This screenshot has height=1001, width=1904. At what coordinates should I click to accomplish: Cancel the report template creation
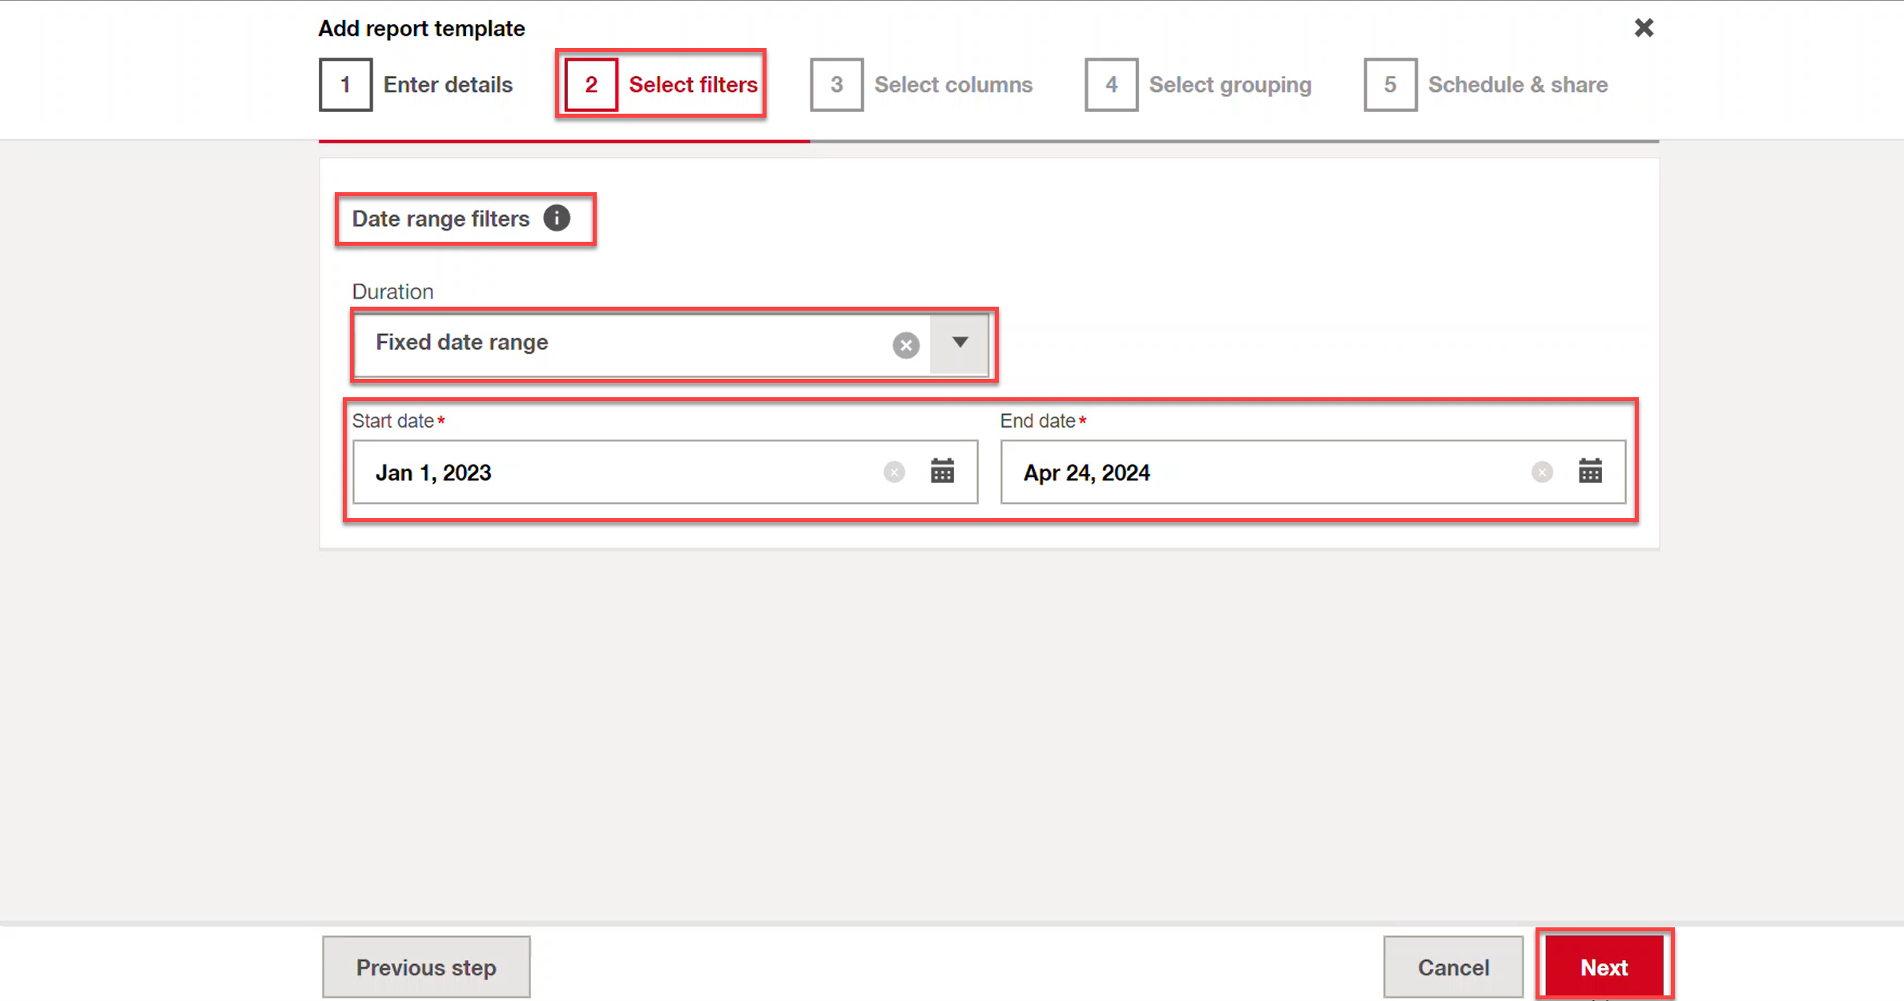tap(1453, 967)
